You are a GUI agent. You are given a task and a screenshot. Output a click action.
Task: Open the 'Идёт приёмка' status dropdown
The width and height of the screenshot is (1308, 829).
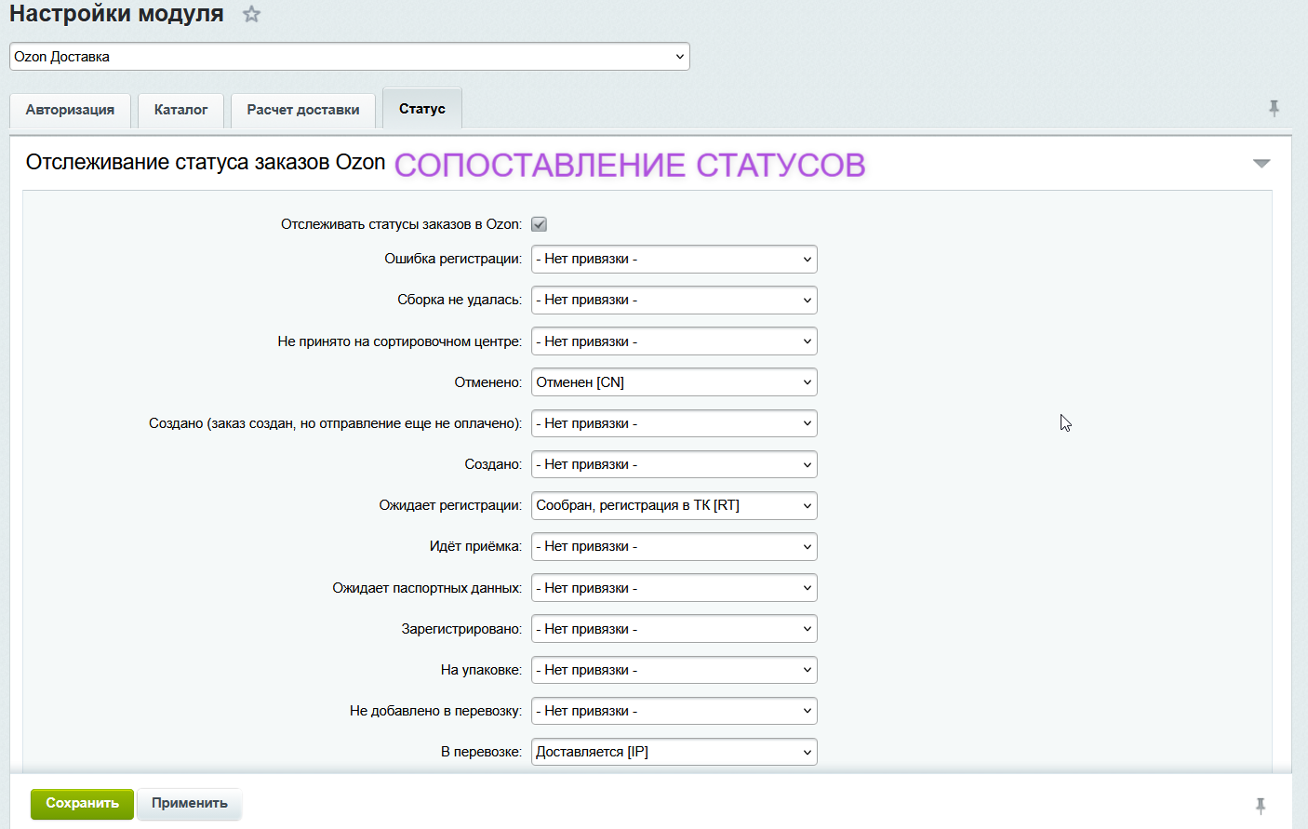tap(674, 546)
